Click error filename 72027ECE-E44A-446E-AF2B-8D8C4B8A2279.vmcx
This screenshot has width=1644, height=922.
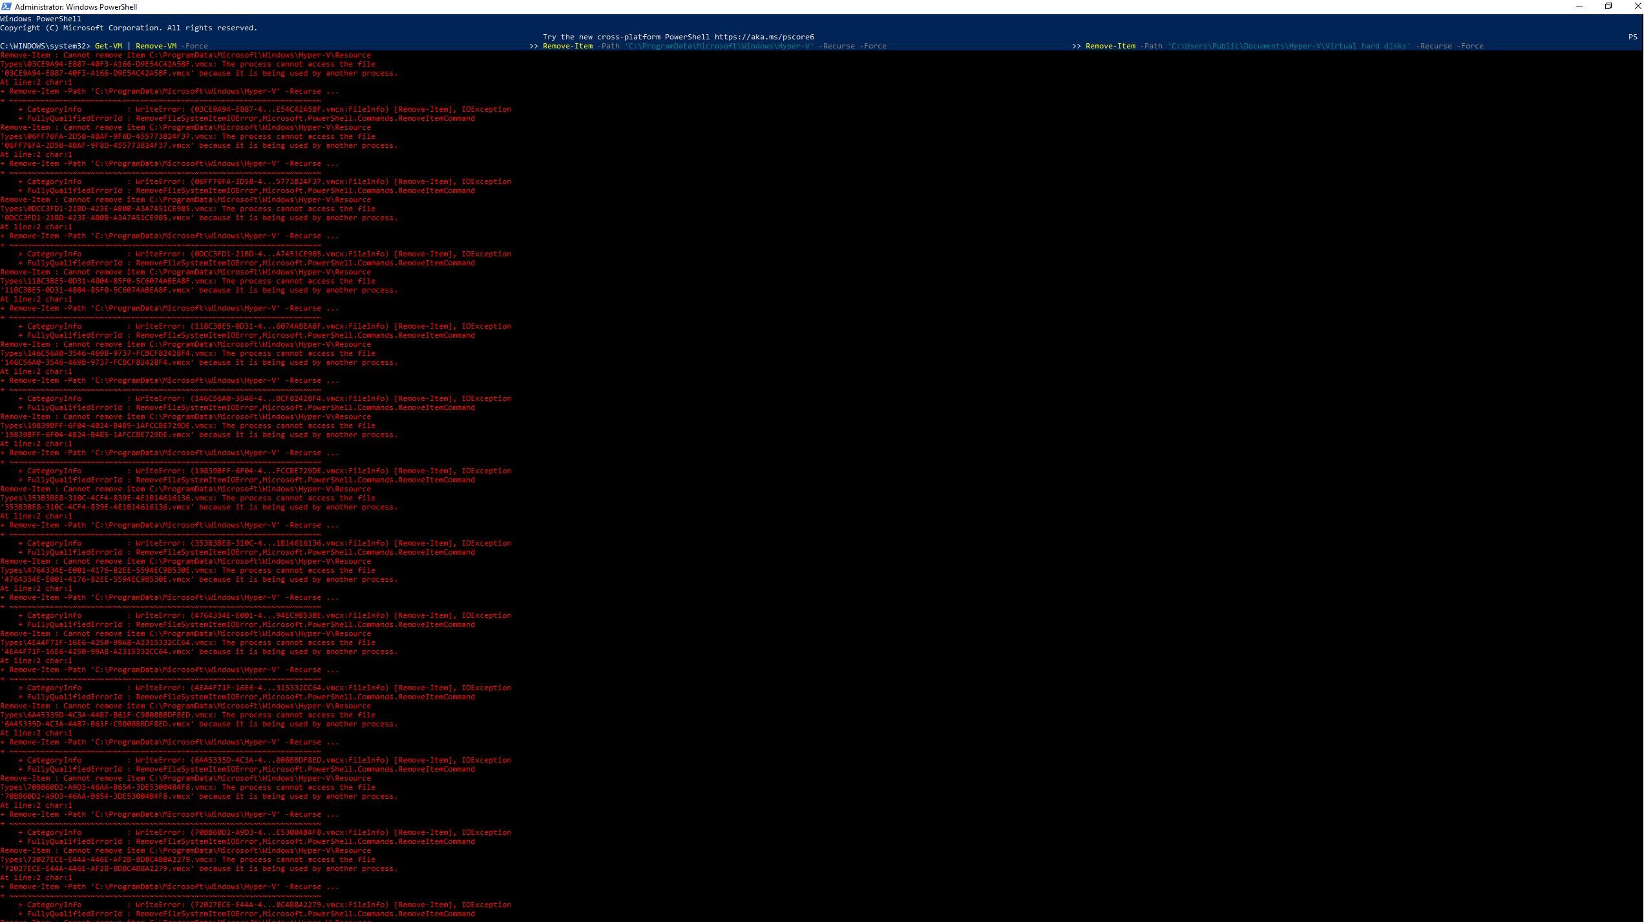97,868
